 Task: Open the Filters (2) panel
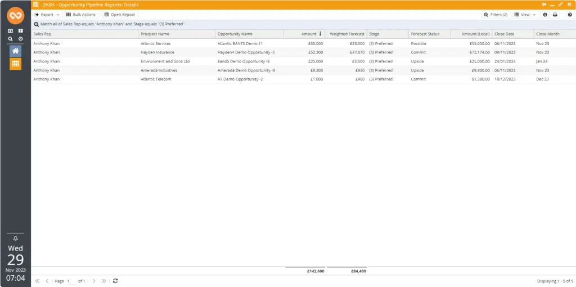496,15
